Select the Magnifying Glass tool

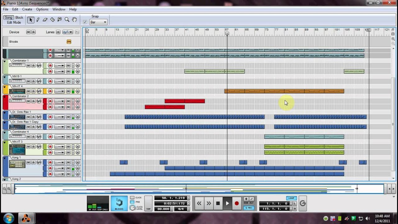point(67,20)
